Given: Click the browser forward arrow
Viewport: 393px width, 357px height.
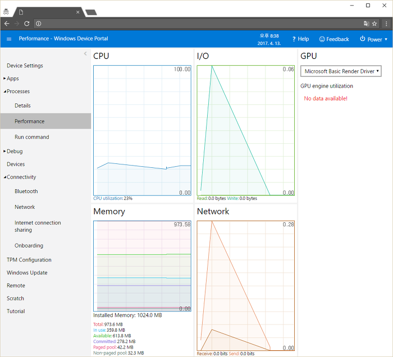Looking at the screenshot, I should tap(17, 24).
